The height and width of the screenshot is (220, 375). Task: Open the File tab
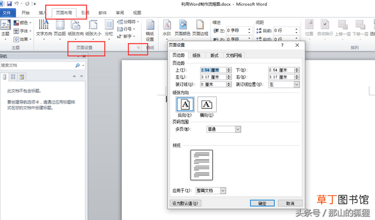click(x=7, y=13)
